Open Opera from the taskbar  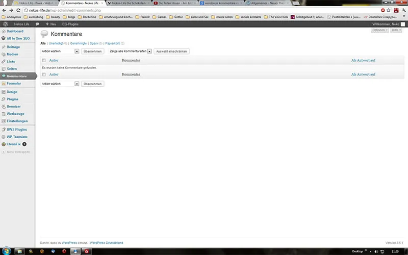[x=64, y=251]
